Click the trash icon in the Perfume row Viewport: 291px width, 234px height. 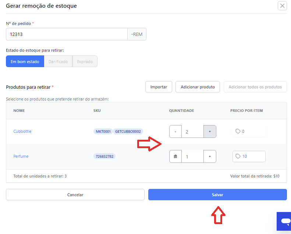[175, 157]
